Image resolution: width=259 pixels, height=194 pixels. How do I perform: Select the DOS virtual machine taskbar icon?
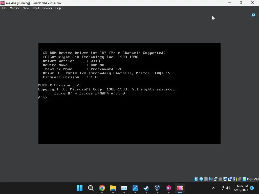[x=180, y=188]
